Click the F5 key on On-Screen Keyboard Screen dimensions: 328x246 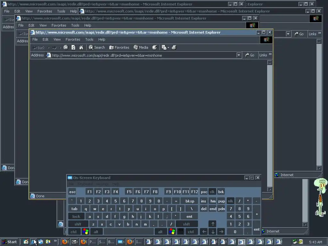(x=129, y=192)
